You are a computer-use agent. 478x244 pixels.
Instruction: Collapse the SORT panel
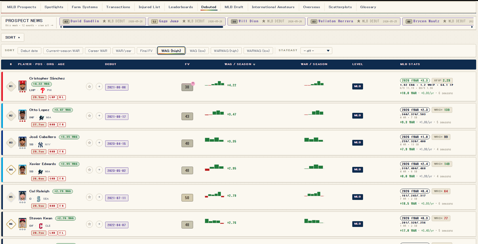pos(13,37)
